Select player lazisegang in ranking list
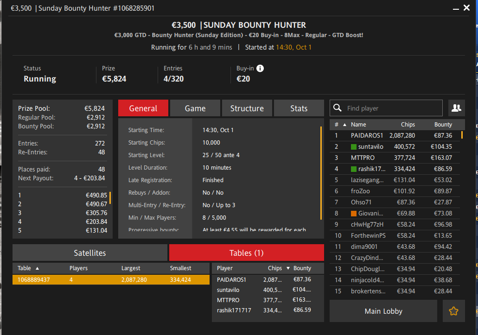This screenshot has height=335, width=478. coord(395,180)
